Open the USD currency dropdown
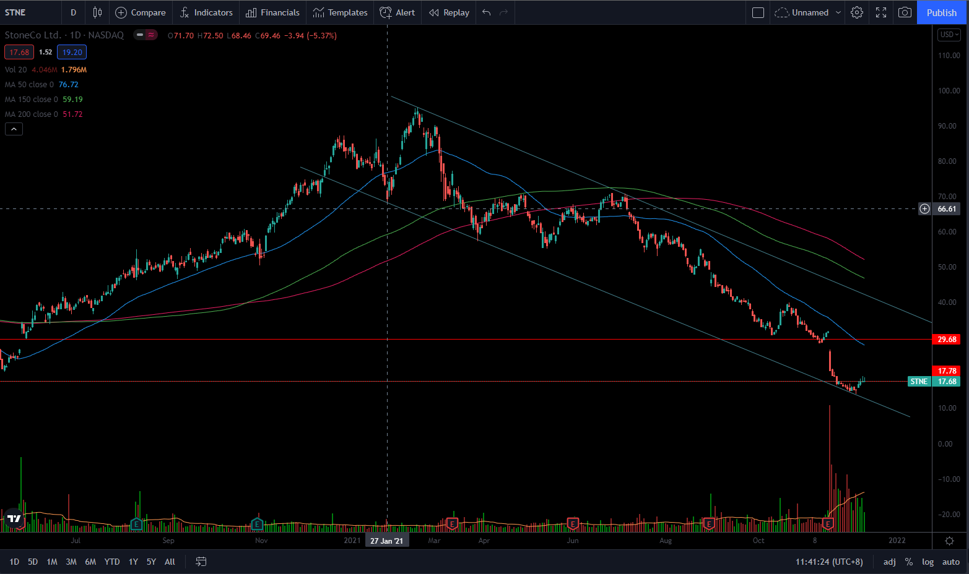Screen dimensions: 969x574 (949, 35)
